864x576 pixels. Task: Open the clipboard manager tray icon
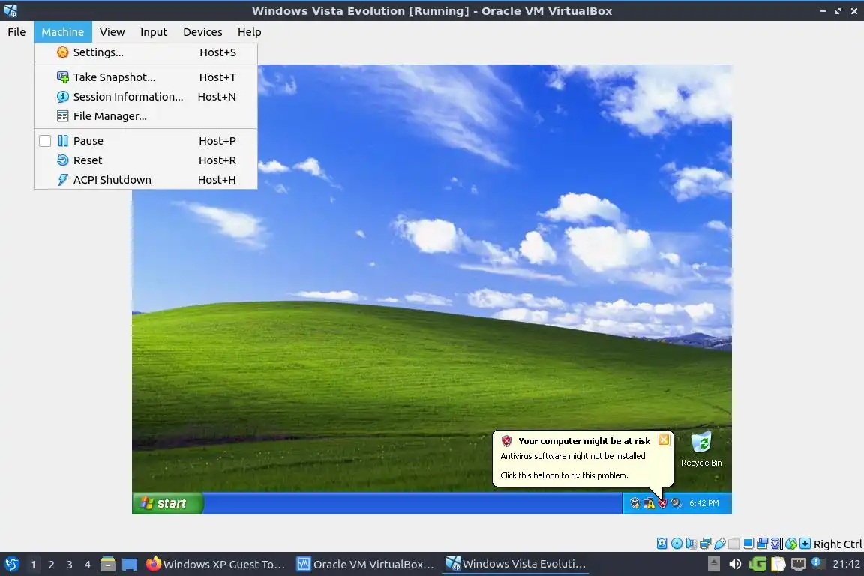point(778,564)
